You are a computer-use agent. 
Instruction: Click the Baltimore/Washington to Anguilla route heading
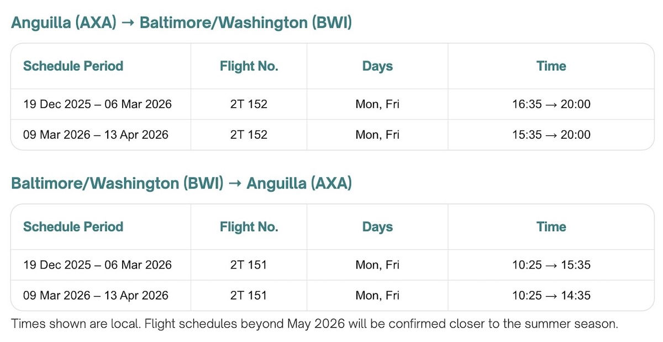[181, 183]
